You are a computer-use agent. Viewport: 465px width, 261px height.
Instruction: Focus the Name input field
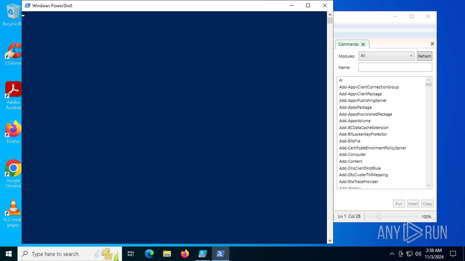[395, 67]
